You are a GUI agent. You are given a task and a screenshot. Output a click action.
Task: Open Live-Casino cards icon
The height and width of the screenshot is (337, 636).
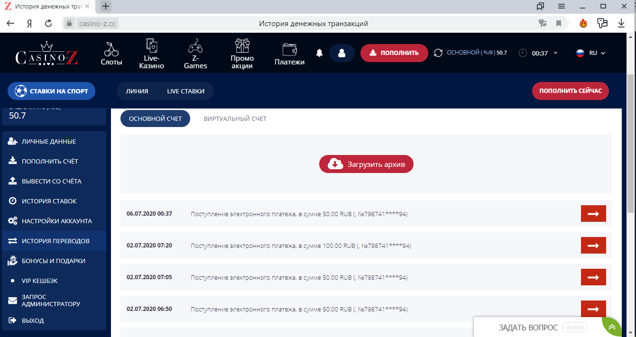151,46
